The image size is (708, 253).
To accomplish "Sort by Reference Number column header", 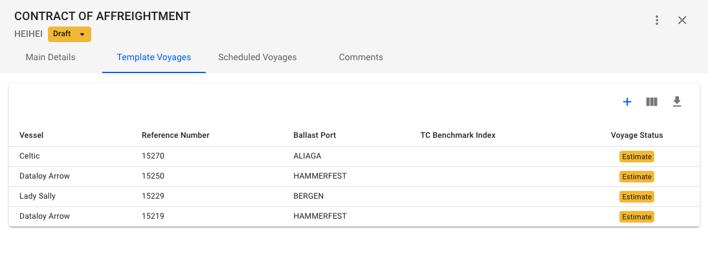I will (175, 135).
